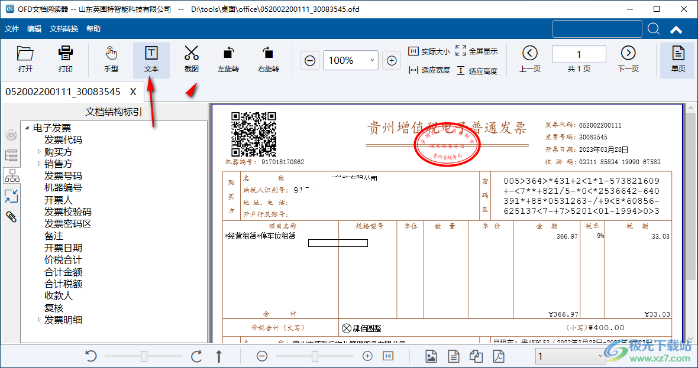Click bottom rotate clockwise icon
The height and width of the screenshot is (368, 698).
point(197,356)
